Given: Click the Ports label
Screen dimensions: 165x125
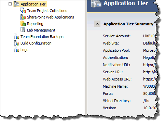Looking at the screenshot, I should (108, 93).
